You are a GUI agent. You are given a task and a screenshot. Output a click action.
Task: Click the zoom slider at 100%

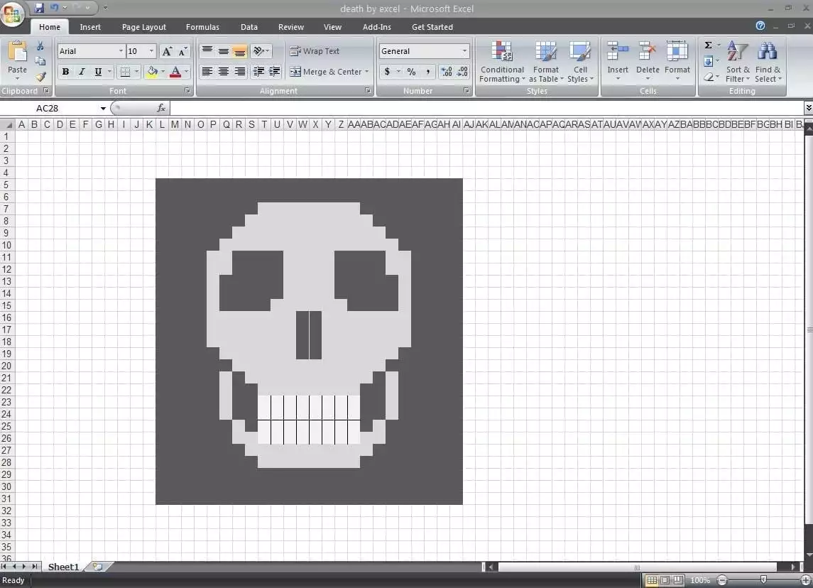(763, 580)
